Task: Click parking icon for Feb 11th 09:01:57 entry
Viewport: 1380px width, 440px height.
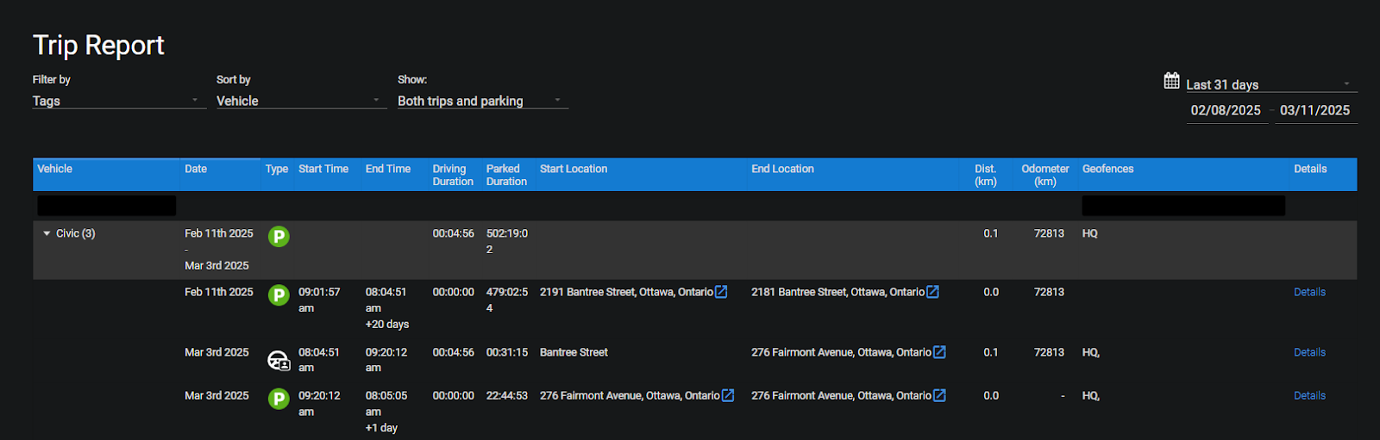Action: point(279,295)
